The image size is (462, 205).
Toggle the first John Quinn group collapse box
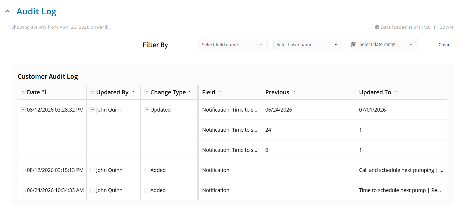93,110
